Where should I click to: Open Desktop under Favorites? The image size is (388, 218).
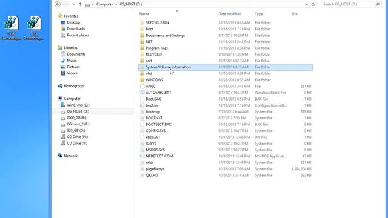[x=73, y=22]
